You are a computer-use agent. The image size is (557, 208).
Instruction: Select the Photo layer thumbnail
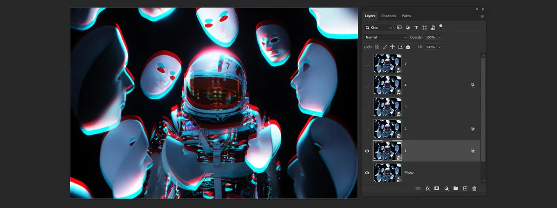[388, 172]
